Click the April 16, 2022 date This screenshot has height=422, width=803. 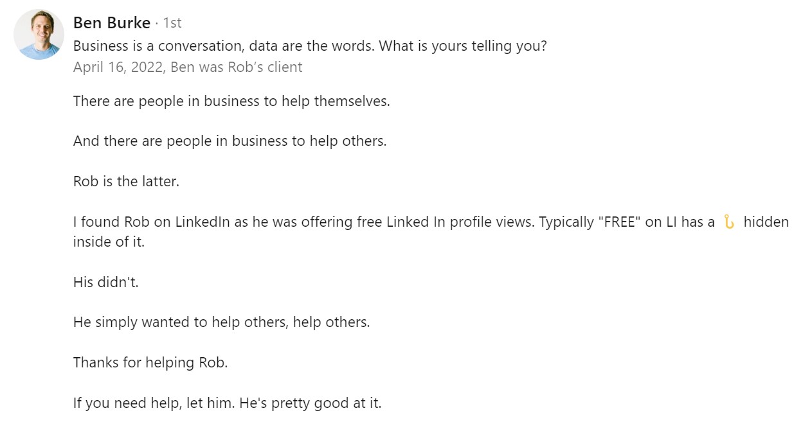pos(118,67)
